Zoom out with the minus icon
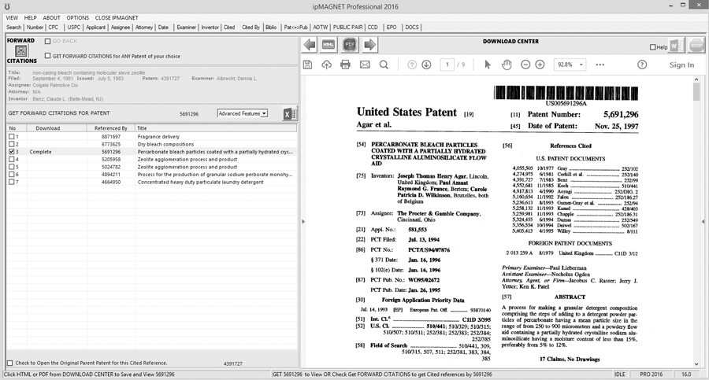The image size is (709, 380). tap(525, 65)
